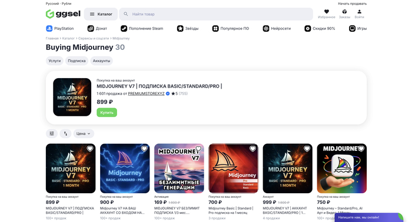
Task: Favorite the 999 ₽ аккаунт card
Action: click(307, 149)
